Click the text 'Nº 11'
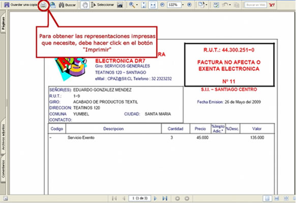This screenshot has width=296, height=203. [x=229, y=81]
